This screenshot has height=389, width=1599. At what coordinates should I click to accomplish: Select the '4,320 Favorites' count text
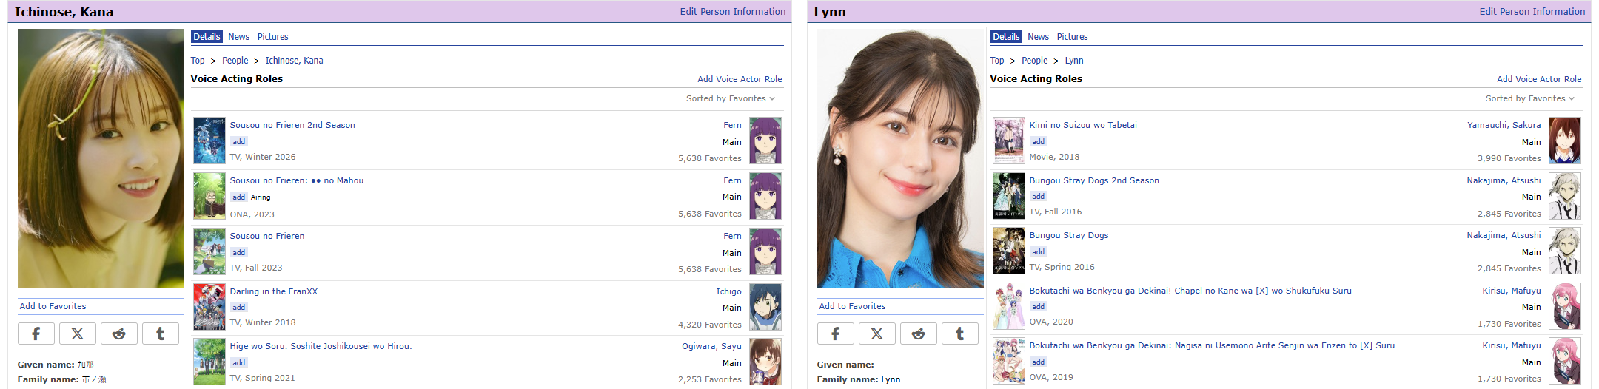pos(709,325)
